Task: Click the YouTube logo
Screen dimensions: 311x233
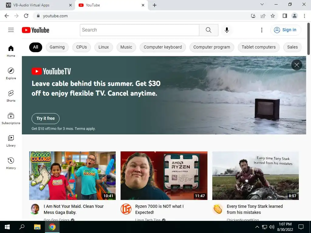Action: pos(36,30)
